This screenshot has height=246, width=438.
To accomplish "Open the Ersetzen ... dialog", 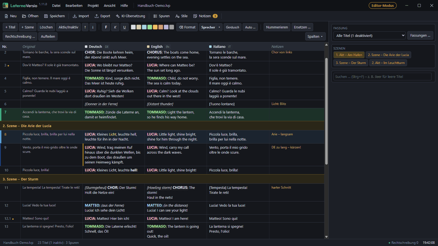I will (x=302, y=27).
